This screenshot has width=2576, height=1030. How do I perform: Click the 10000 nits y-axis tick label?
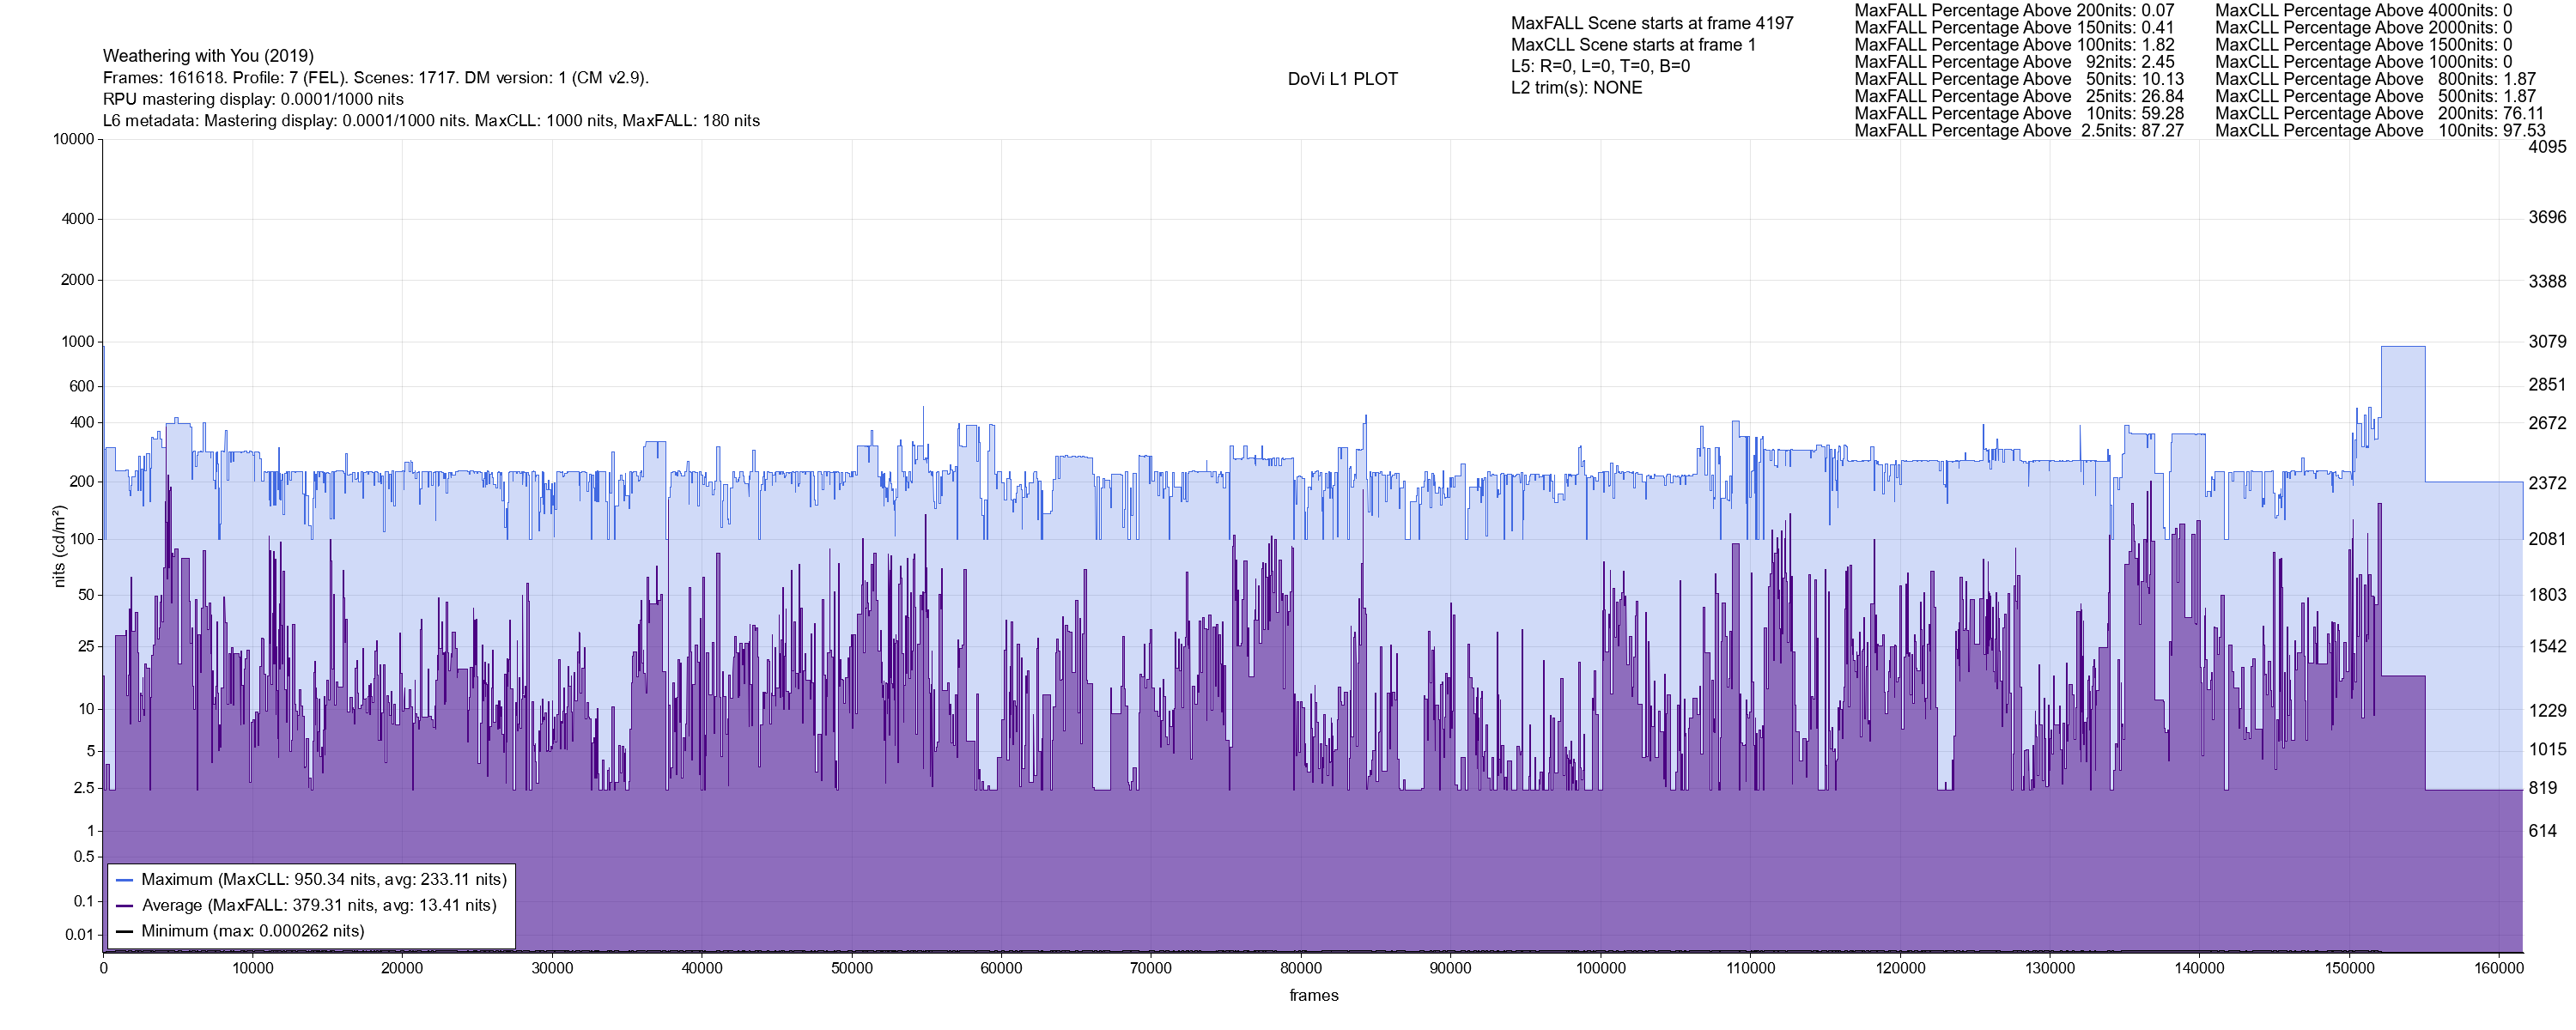pos(73,139)
